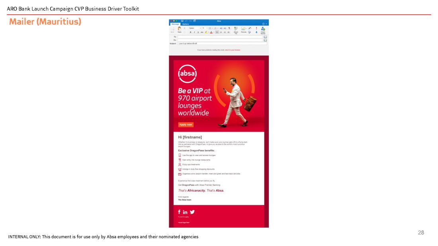
Task: Toggle Bold formatting button
Action: tap(191, 32)
